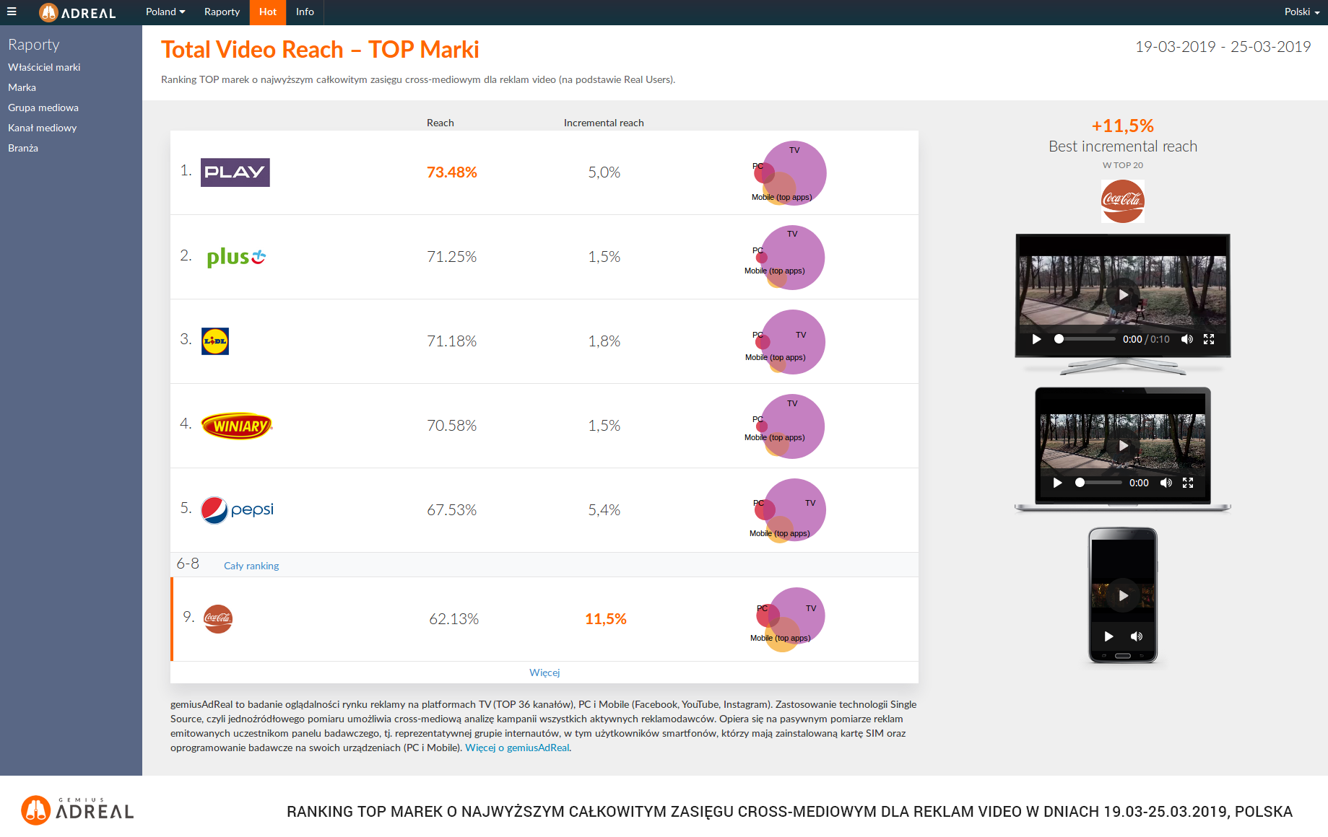This screenshot has width=1328, height=837.
Task: Click the AdReal logo in top bar
Action: (x=77, y=12)
